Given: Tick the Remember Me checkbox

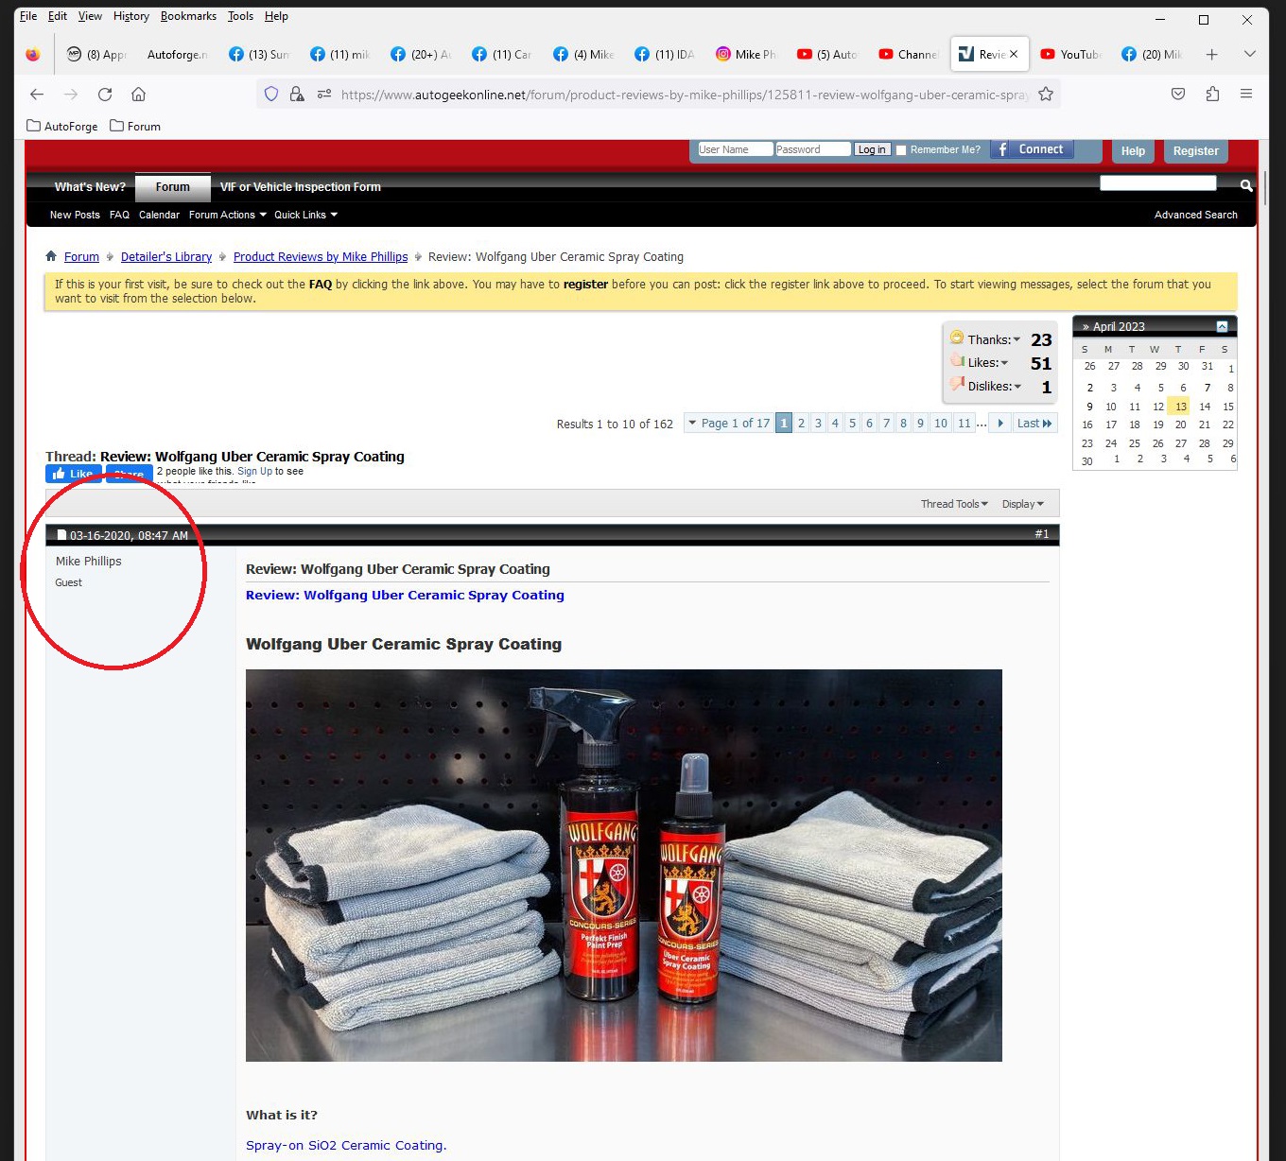Looking at the screenshot, I should tap(901, 150).
